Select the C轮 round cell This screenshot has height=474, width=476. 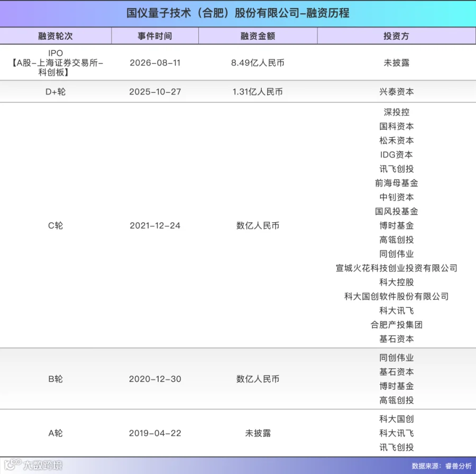(x=56, y=225)
